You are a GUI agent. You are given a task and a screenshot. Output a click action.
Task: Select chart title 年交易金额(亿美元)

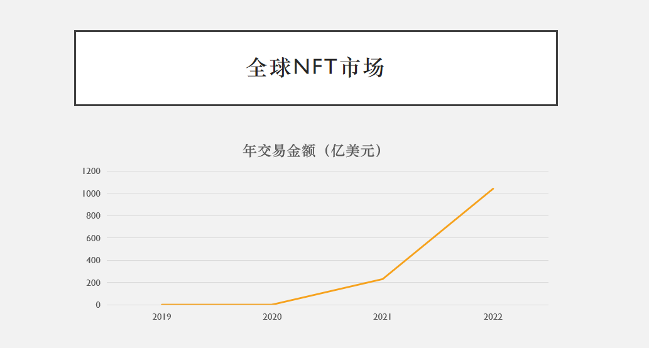(313, 151)
